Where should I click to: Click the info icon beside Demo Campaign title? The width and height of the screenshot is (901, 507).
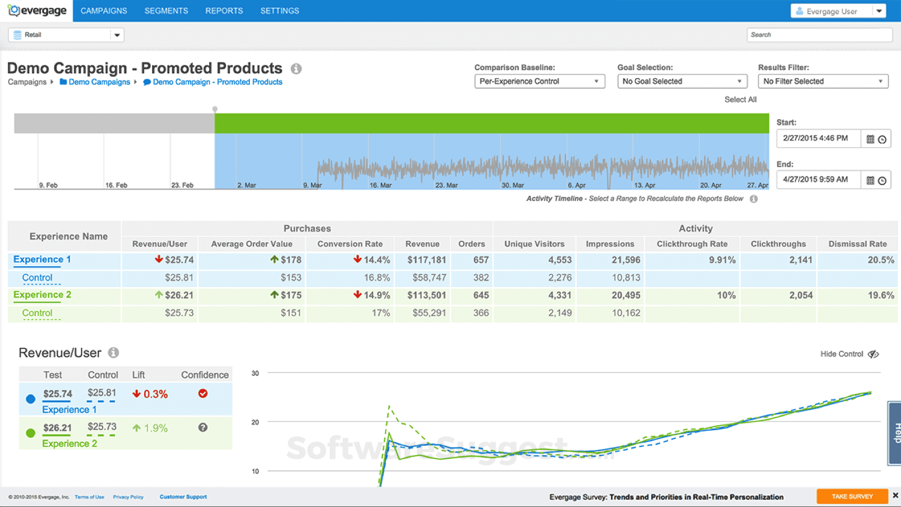click(x=296, y=68)
